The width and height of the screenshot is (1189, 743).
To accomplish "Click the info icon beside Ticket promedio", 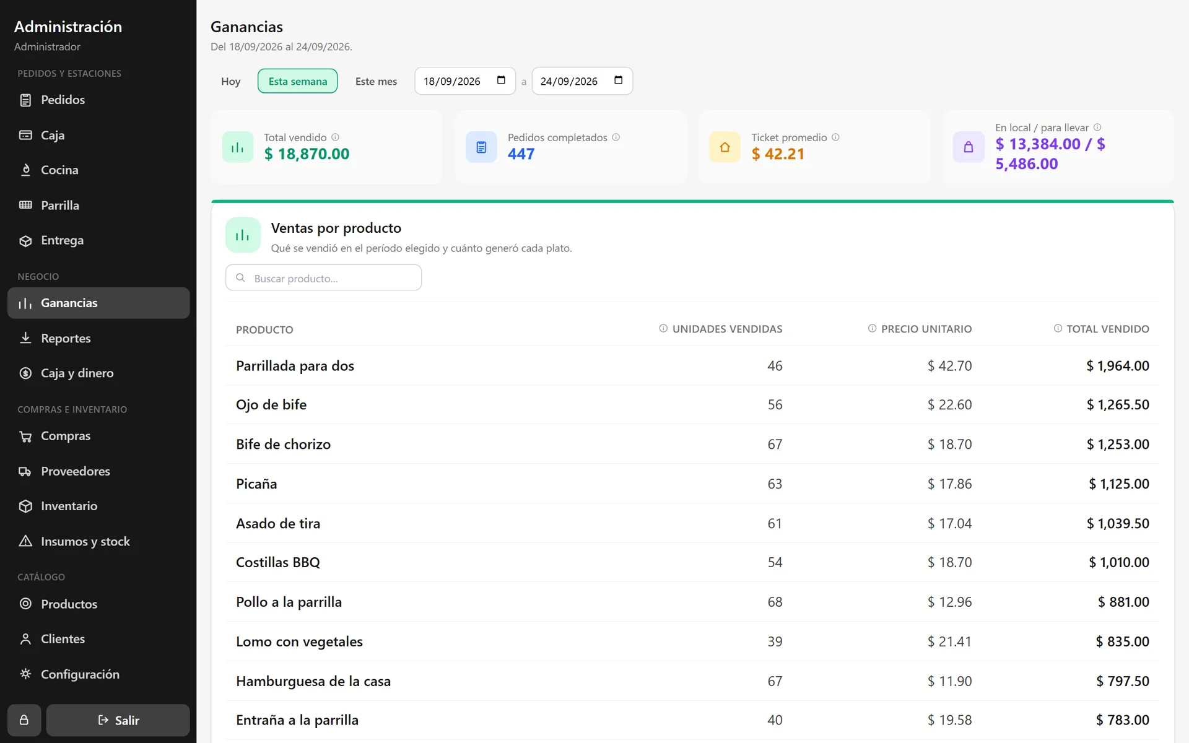I will coord(835,137).
